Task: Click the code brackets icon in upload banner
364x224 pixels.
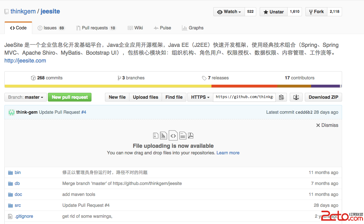Action: [x=173, y=136]
